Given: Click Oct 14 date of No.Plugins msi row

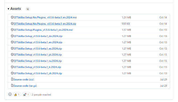Looking at the screenshot, I should coord(163,18).
